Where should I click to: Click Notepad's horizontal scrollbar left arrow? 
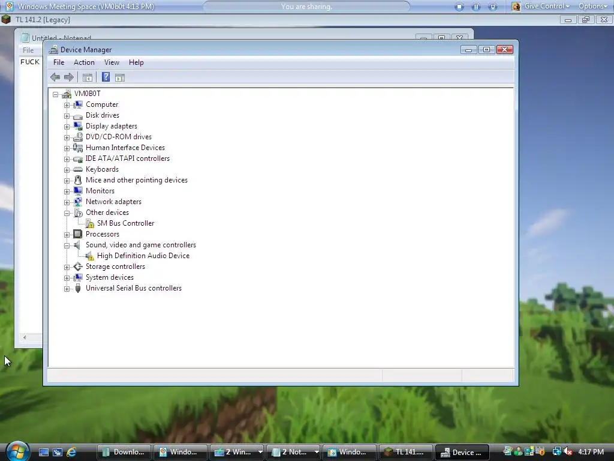(25, 337)
